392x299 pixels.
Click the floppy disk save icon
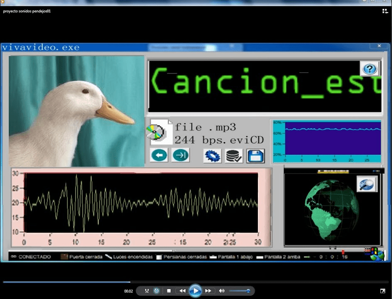[x=255, y=156]
